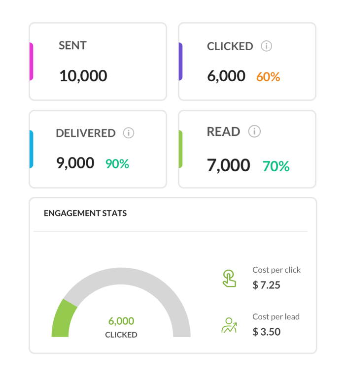Click the 90% delivered rate
Image resolution: width=346 pixels, height=376 pixels.
[x=117, y=164]
